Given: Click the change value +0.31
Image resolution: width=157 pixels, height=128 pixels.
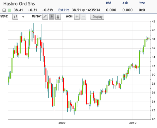Looking at the screenshot, I should (32, 10).
